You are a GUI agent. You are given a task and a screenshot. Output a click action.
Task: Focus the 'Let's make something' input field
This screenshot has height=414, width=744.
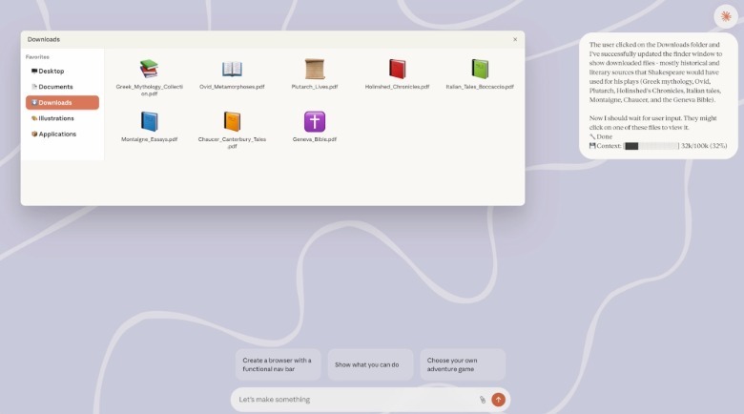pos(353,400)
